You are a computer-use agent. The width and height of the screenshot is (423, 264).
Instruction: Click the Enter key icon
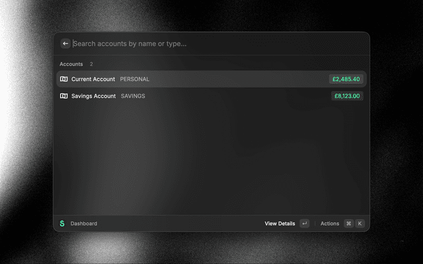304,224
